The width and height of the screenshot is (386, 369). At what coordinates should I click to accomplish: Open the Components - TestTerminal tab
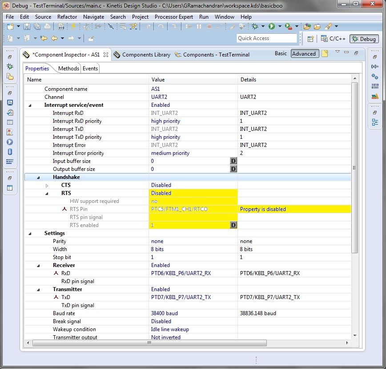coord(212,55)
